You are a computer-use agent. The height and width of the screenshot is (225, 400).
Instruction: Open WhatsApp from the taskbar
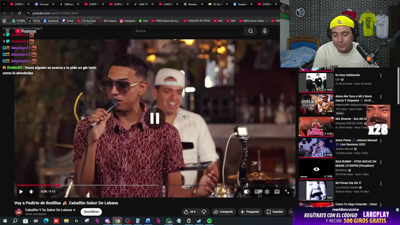[x=169, y=221]
